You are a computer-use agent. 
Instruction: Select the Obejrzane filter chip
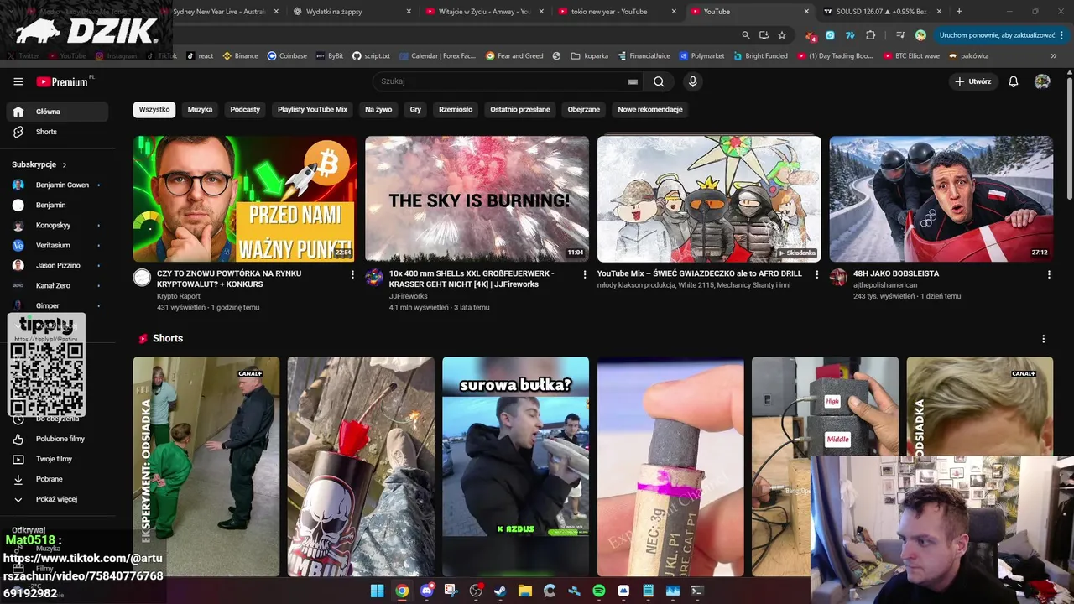pos(583,109)
